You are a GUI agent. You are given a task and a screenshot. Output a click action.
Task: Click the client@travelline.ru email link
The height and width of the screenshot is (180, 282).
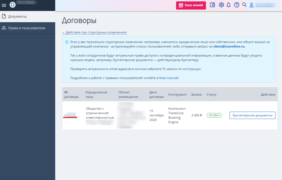click(229, 46)
